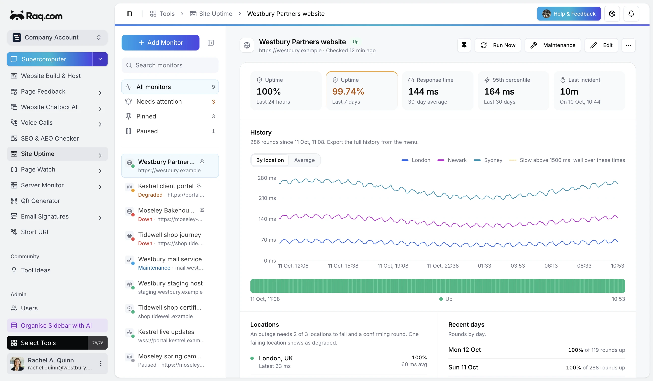Click Run Now button
The height and width of the screenshot is (381, 653).
click(498, 45)
